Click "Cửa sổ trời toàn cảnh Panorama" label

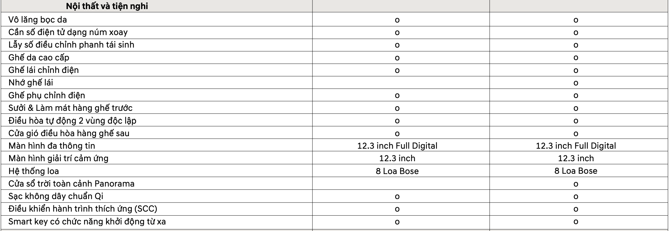click(71, 184)
